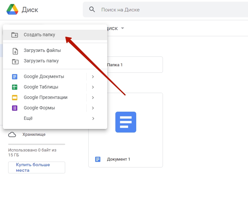The height and width of the screenshot is (206, 248).
Task: Click the green Google Sheets icon
Action: click(x=15, y=87)
